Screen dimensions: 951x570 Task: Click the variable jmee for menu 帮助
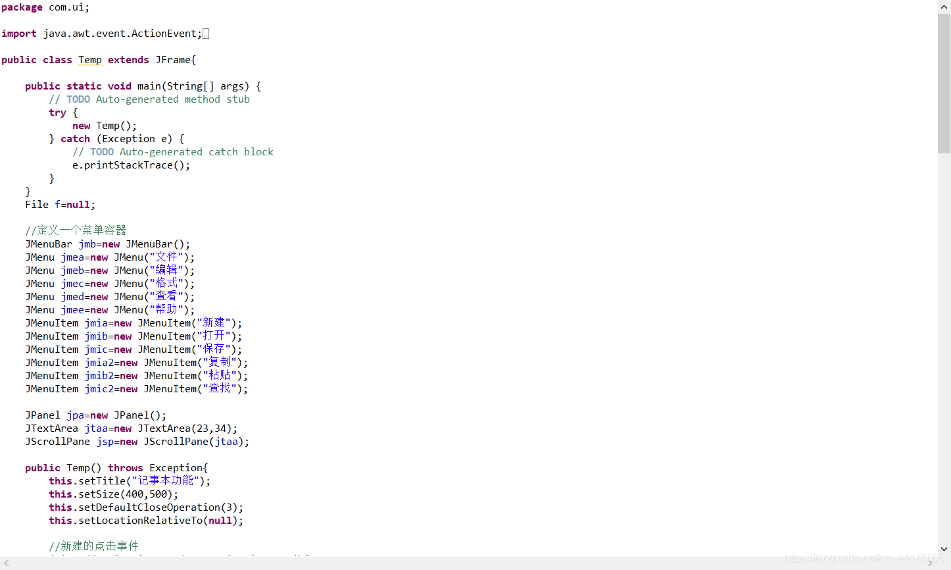(x=72, y=310)
